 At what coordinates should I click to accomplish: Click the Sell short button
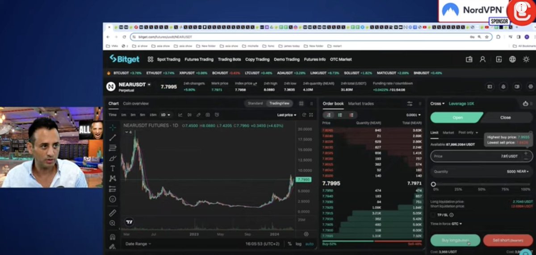[507, 240]
